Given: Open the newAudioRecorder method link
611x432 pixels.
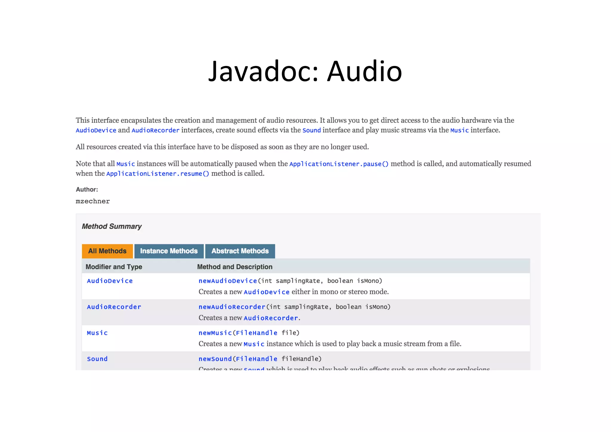Looking at the screenshot, I should [232, 307].
